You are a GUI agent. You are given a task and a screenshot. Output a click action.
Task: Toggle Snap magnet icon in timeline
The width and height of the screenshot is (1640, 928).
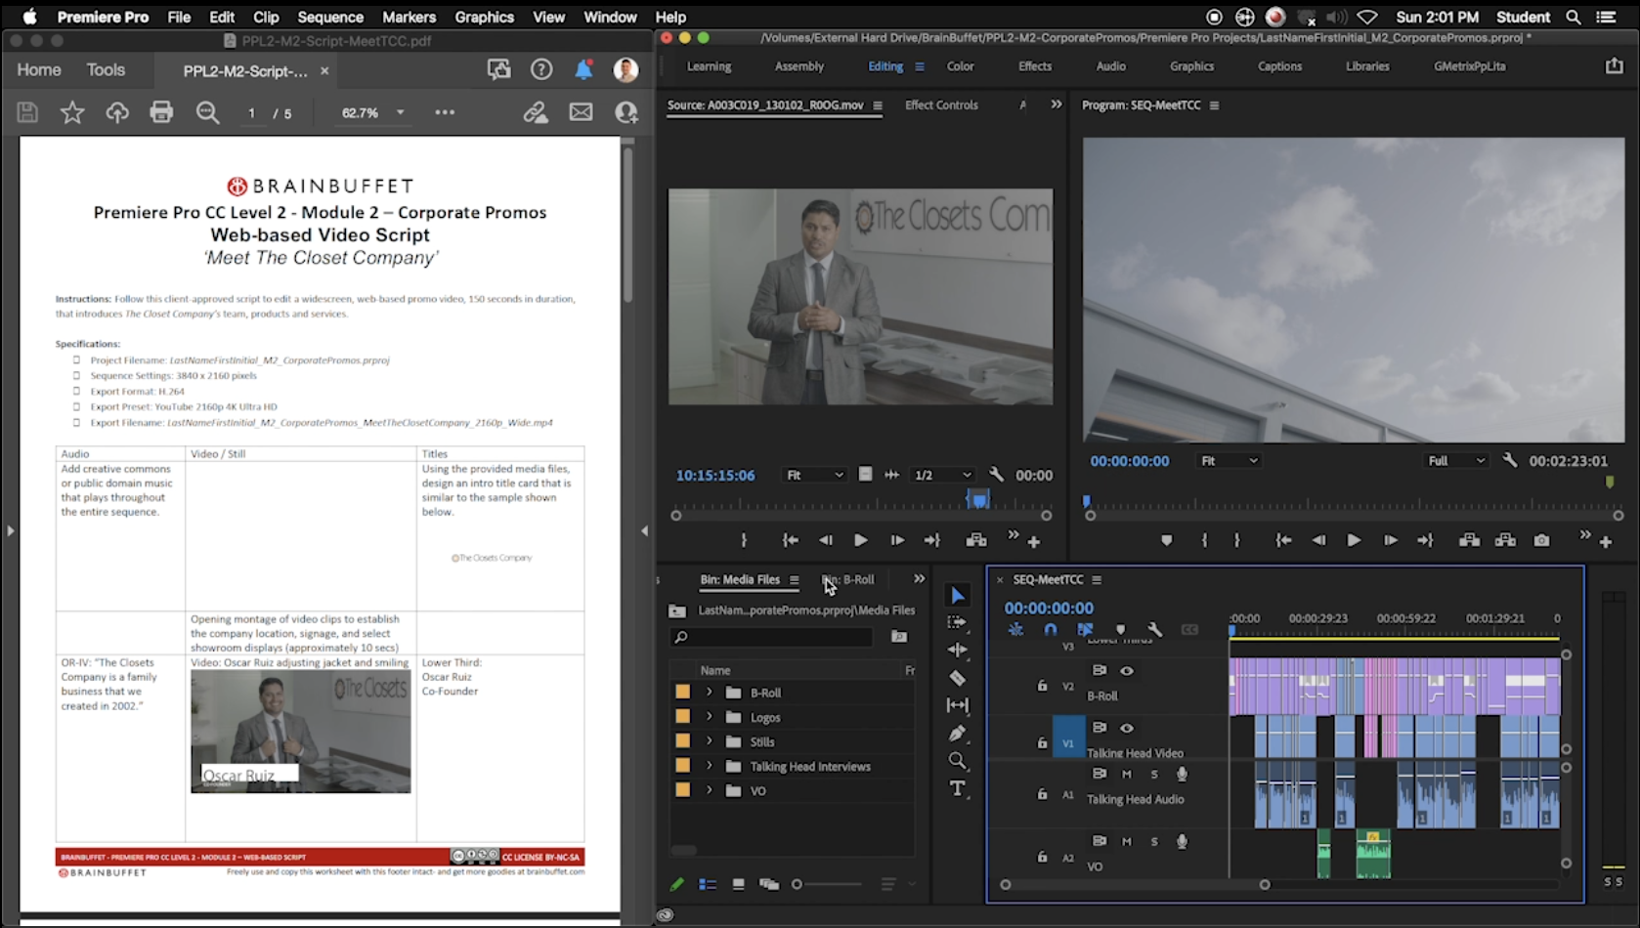click(x=1051, y=630)
